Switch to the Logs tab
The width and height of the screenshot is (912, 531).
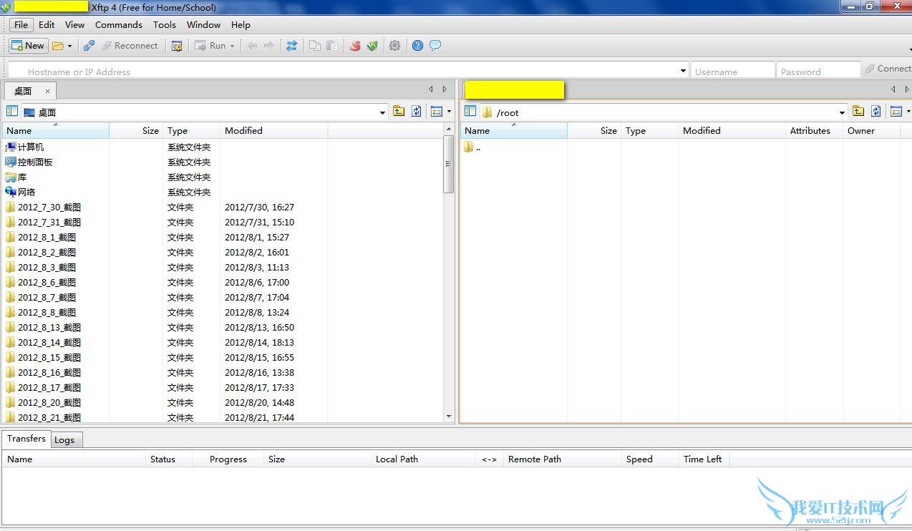(64, 440)
